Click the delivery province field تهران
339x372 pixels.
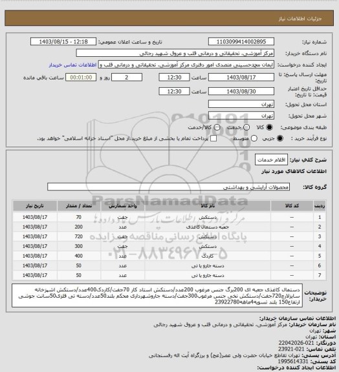[241, 104]
